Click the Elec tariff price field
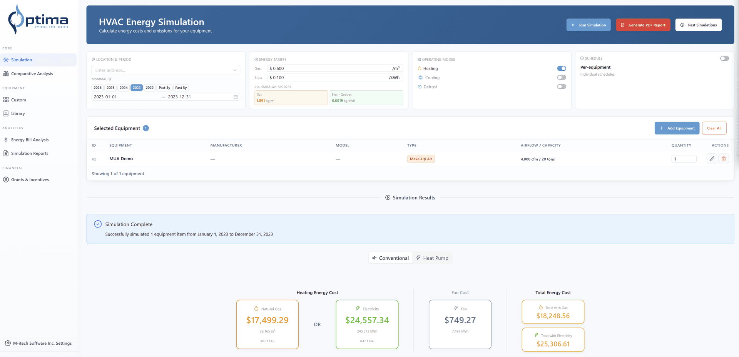The width and height of the screenshot is (739, 357). (335, 78)
